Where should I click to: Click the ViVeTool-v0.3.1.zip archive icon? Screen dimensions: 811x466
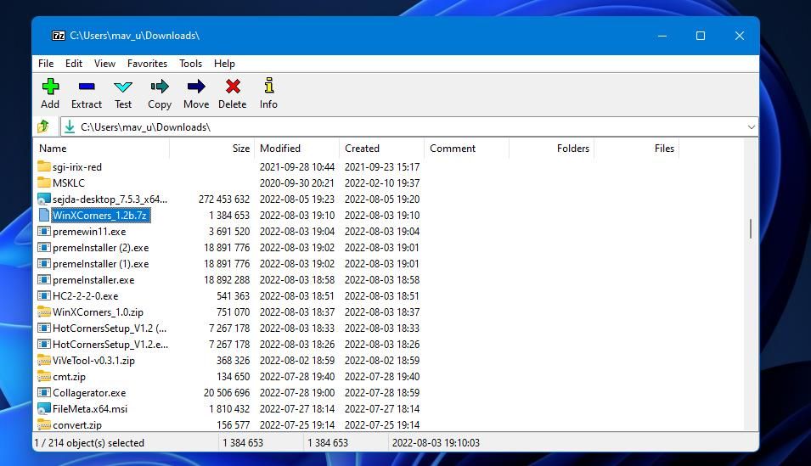click(44, 361)
